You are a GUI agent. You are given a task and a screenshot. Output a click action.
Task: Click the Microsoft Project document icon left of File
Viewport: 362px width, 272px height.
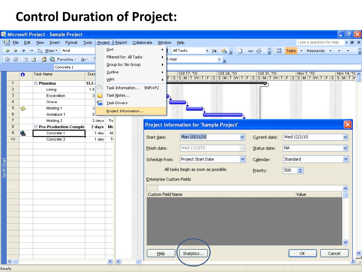pyautogui.click(x=7, y=42)
